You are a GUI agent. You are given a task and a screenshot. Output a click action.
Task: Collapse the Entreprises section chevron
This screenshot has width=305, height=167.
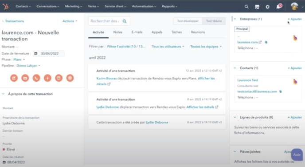tap(235, 19)
